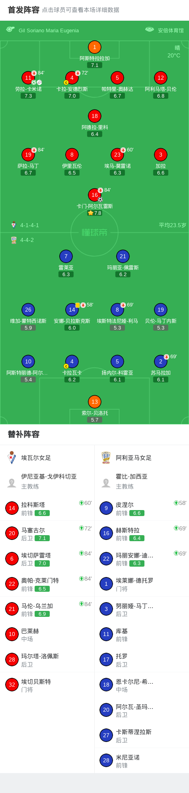Open substitute 14 拉科斯塔 row
The height and width of the screenshot is (793, 189).
click(x=47, y=508)
